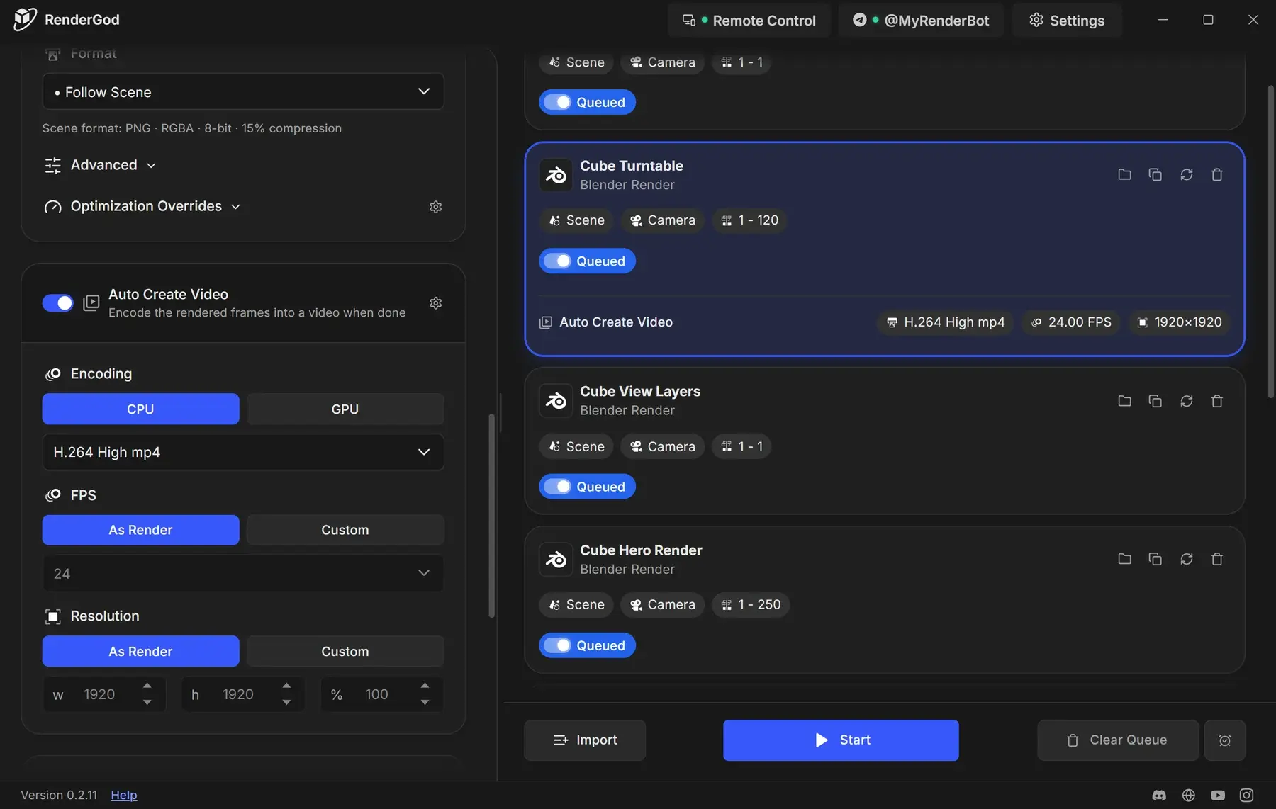The image size is (1276, 809).
Task: Open the Follow Scene format dropdown
Action: 243,91
